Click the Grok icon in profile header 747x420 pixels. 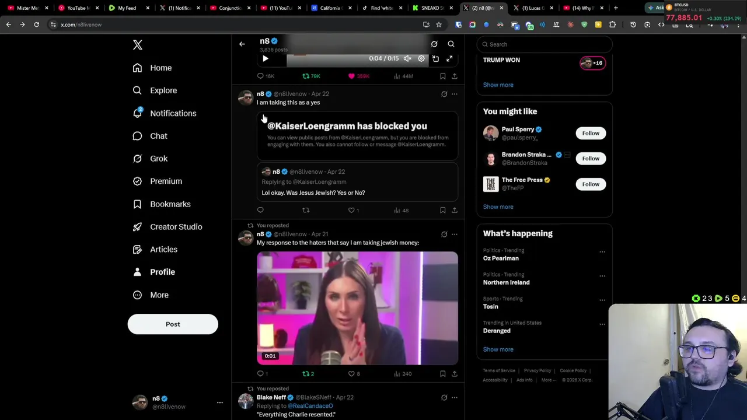tap(434, 44)
